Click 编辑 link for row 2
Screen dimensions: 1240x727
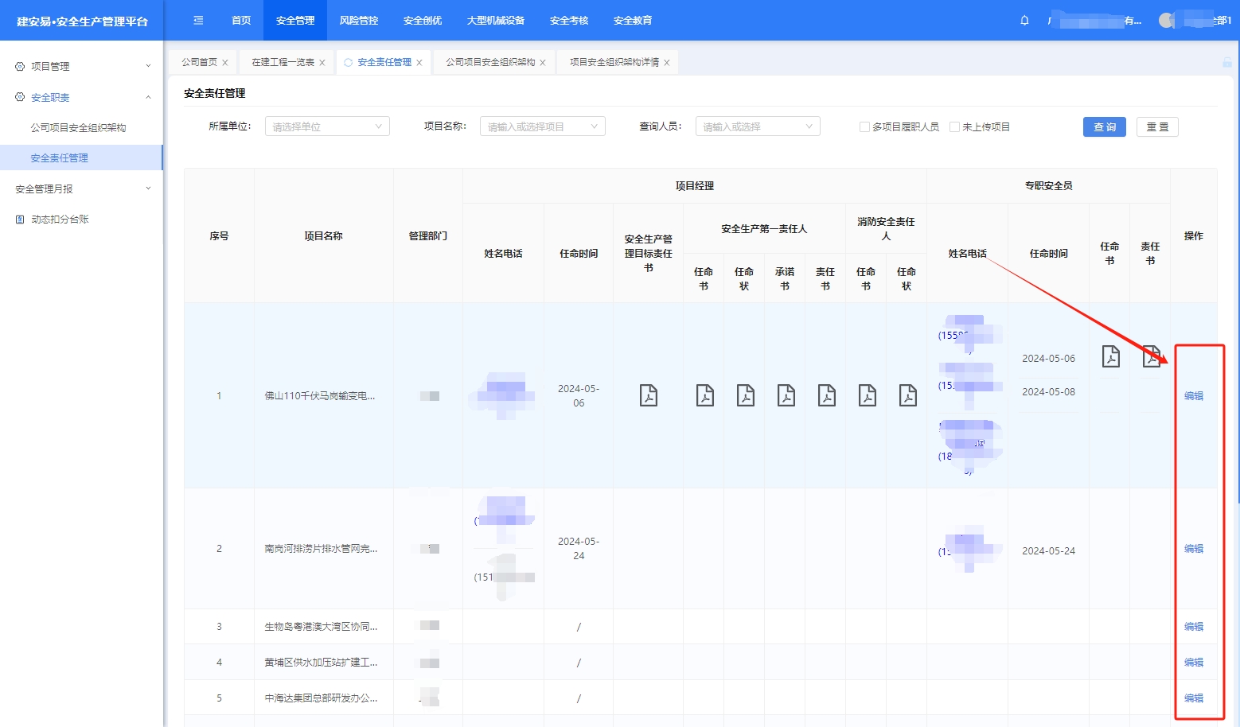coord(1193,549)
